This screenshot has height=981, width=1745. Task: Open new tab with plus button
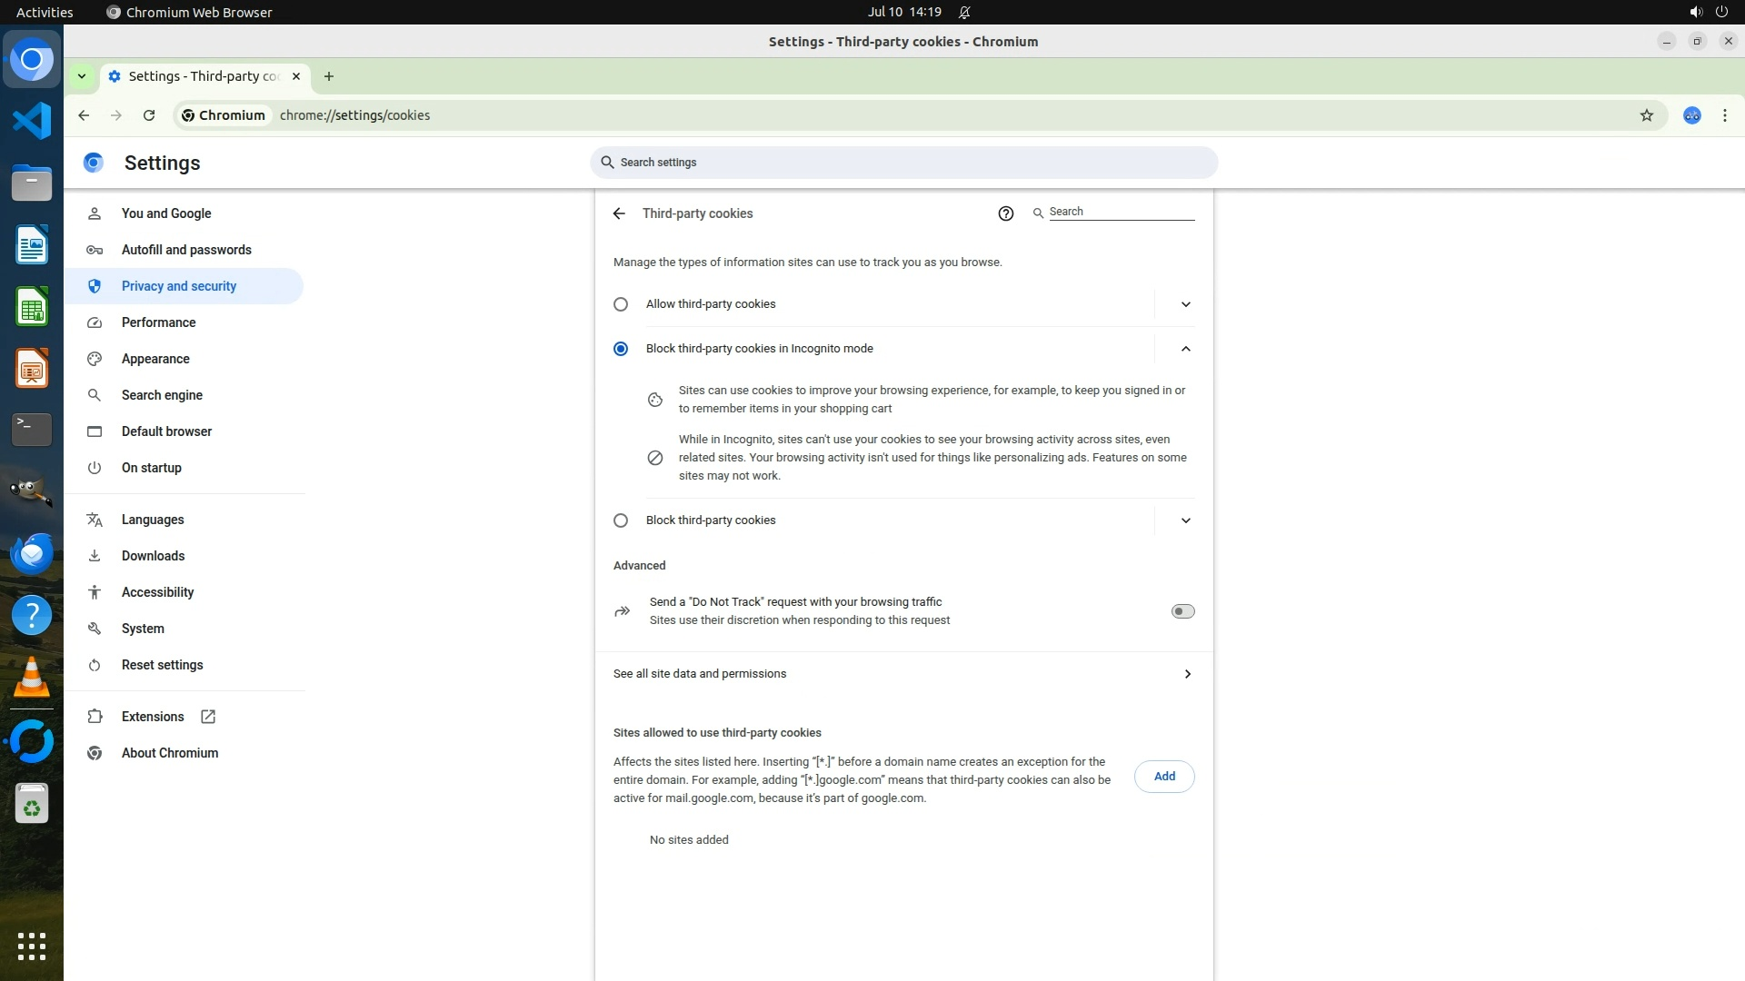[329, 76]
